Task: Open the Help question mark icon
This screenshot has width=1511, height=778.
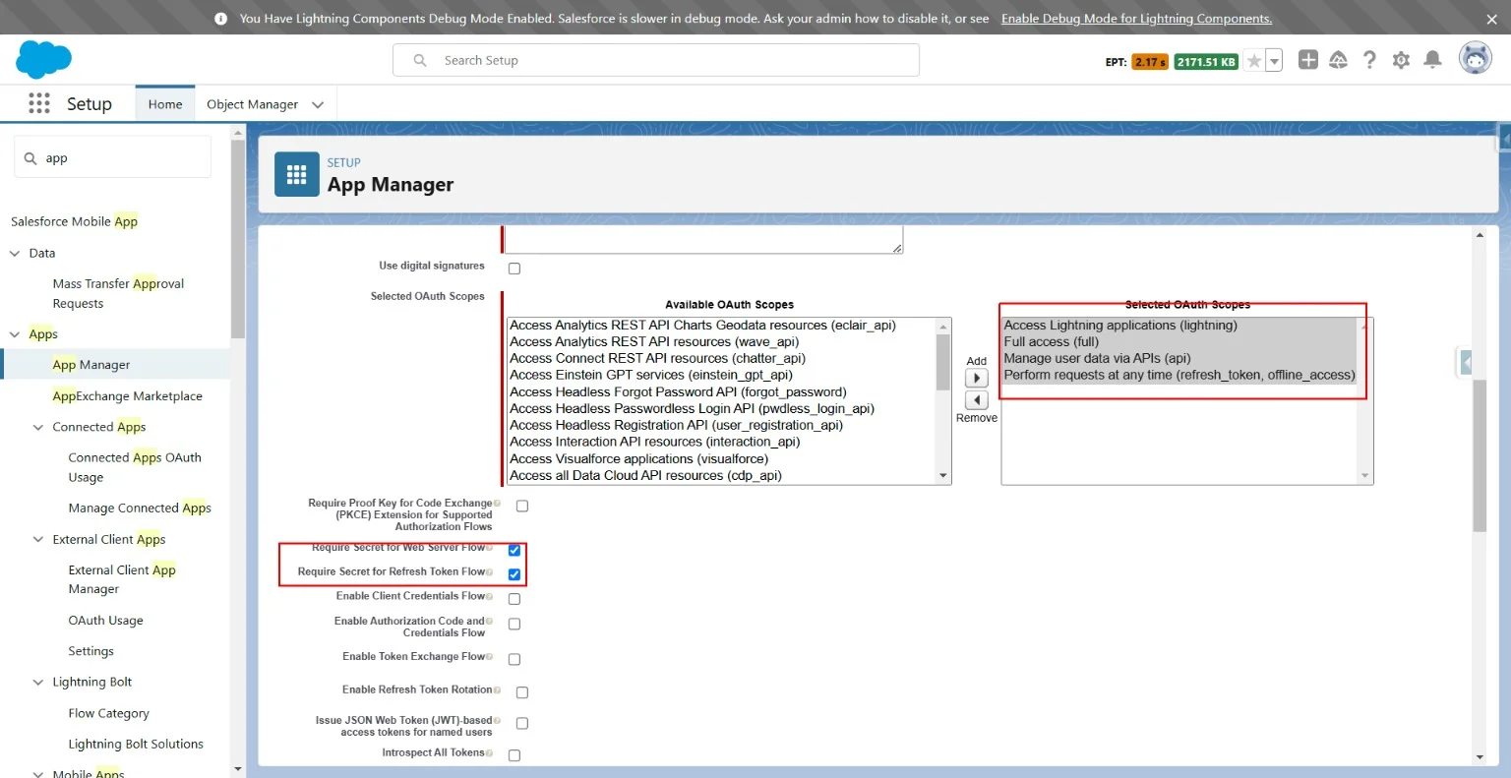Action: pyautogui.click(x=1369, y=60)
